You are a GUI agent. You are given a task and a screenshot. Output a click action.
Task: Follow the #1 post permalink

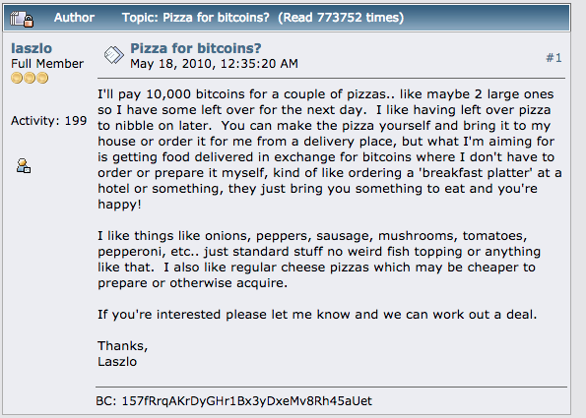[x=553, y=58]
